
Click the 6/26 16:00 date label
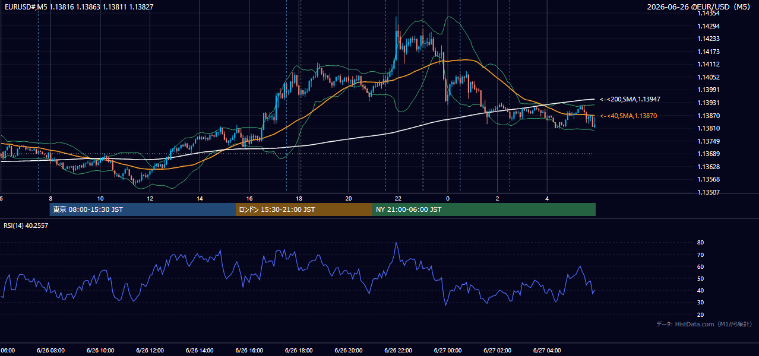(x=249, y=350)
